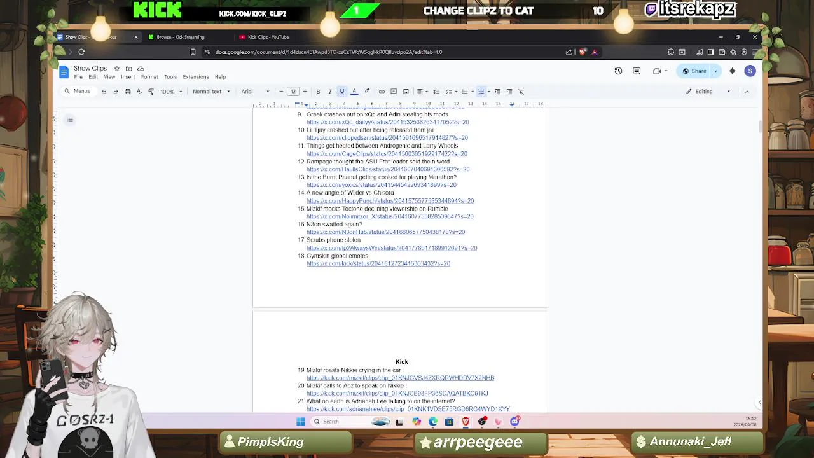The image size is (814, 458).
Task: Open the Edit menu
Action: click(93, 77)
